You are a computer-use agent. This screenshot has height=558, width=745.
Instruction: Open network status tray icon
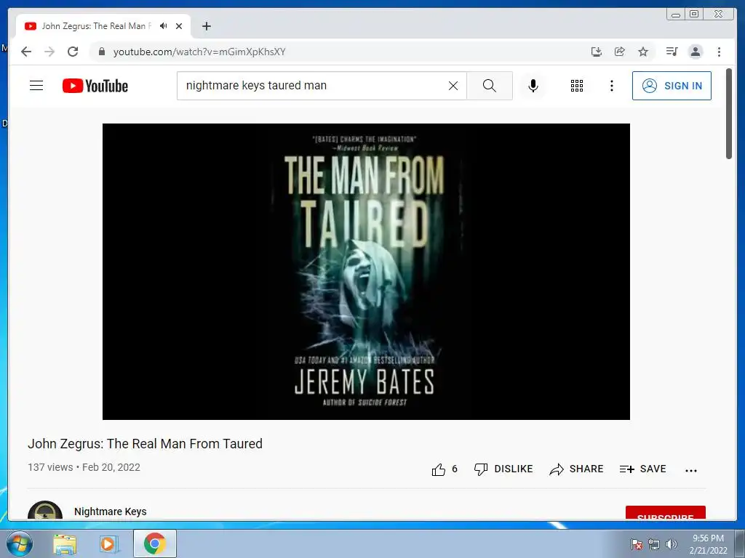[x=654, y=544]
